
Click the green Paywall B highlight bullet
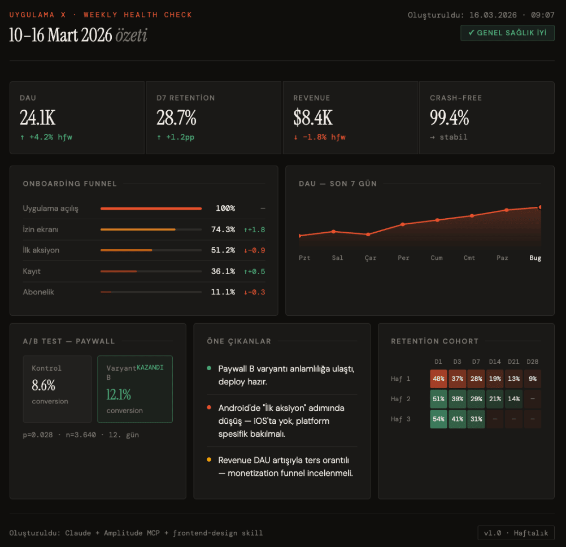pyautogui.click(x=209, y=368)
